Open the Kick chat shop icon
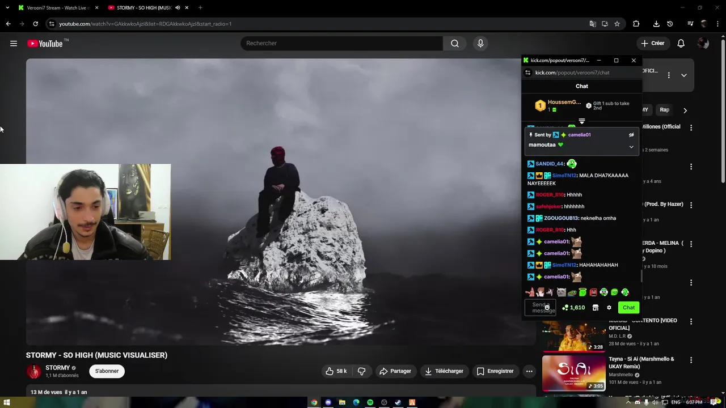The width and height of the screenshot is (726, 408). (596, 308)
